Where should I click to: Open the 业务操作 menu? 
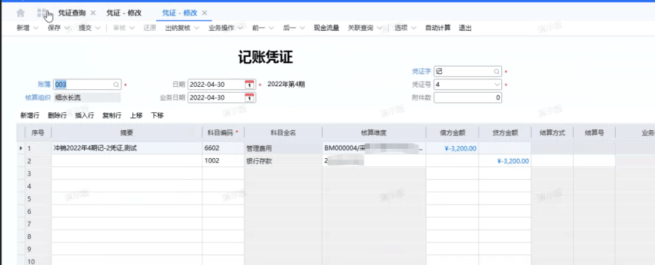pos(222,28)
